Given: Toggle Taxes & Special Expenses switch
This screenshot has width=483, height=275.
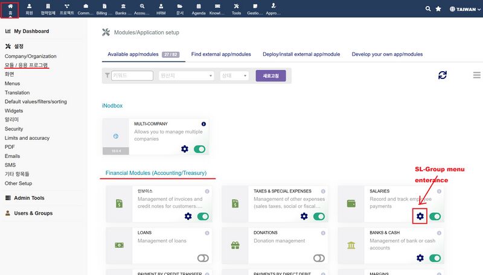Looking at the screenshot, I should [x=319, y=217].
